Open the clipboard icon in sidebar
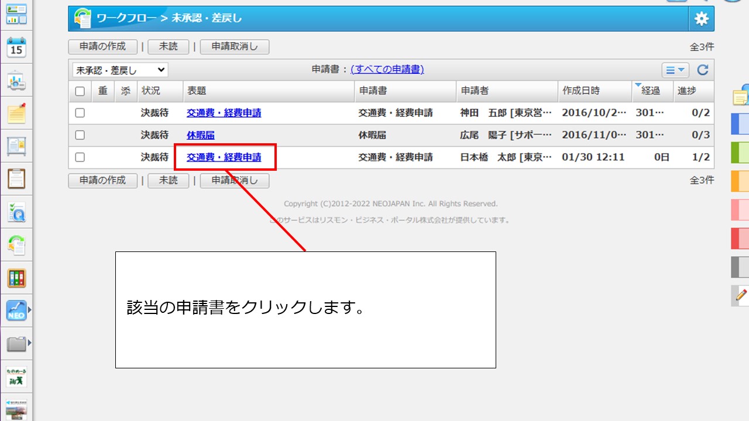The width and height of the screenshot is (749, 421). coord(16,178)
